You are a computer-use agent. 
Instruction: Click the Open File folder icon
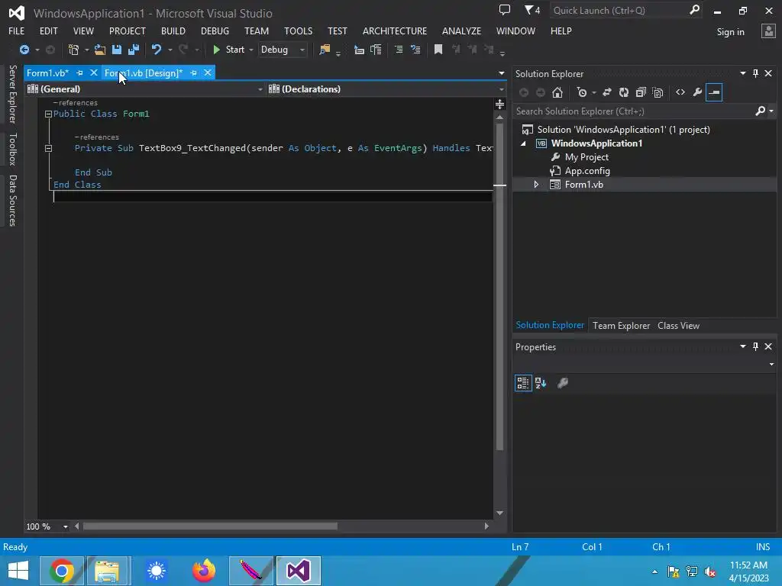point(100,50)
